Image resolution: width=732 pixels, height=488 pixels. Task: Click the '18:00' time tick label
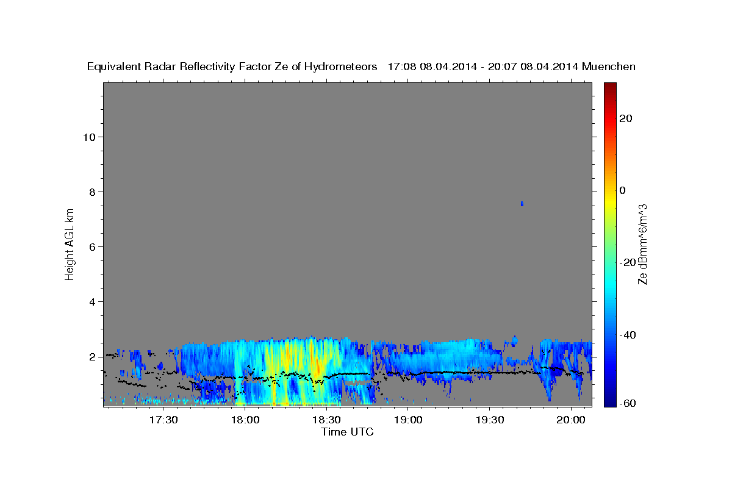[x=245, y=420]
